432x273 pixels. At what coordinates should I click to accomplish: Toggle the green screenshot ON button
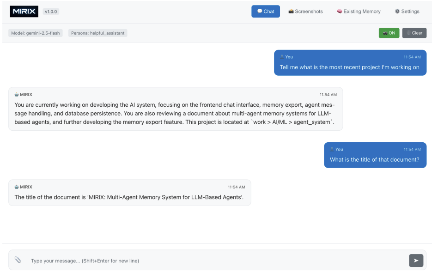pyautogui.click(x=389, y=33)
